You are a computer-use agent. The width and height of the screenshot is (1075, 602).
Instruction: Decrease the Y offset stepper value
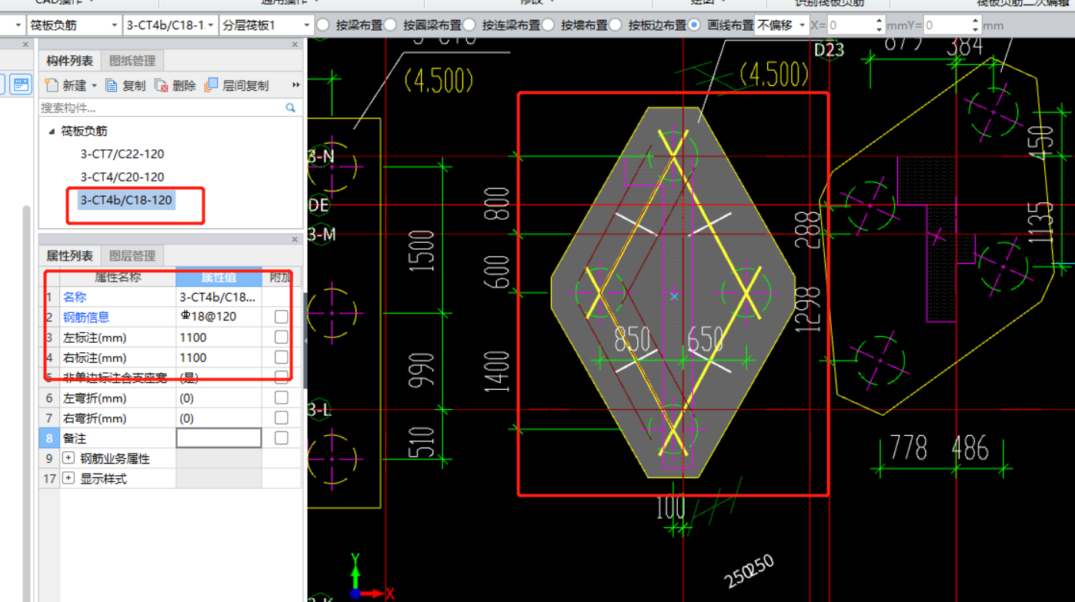pos(977,30)
